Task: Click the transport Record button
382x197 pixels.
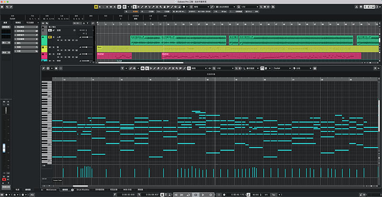Action: [x=211, y=195]
